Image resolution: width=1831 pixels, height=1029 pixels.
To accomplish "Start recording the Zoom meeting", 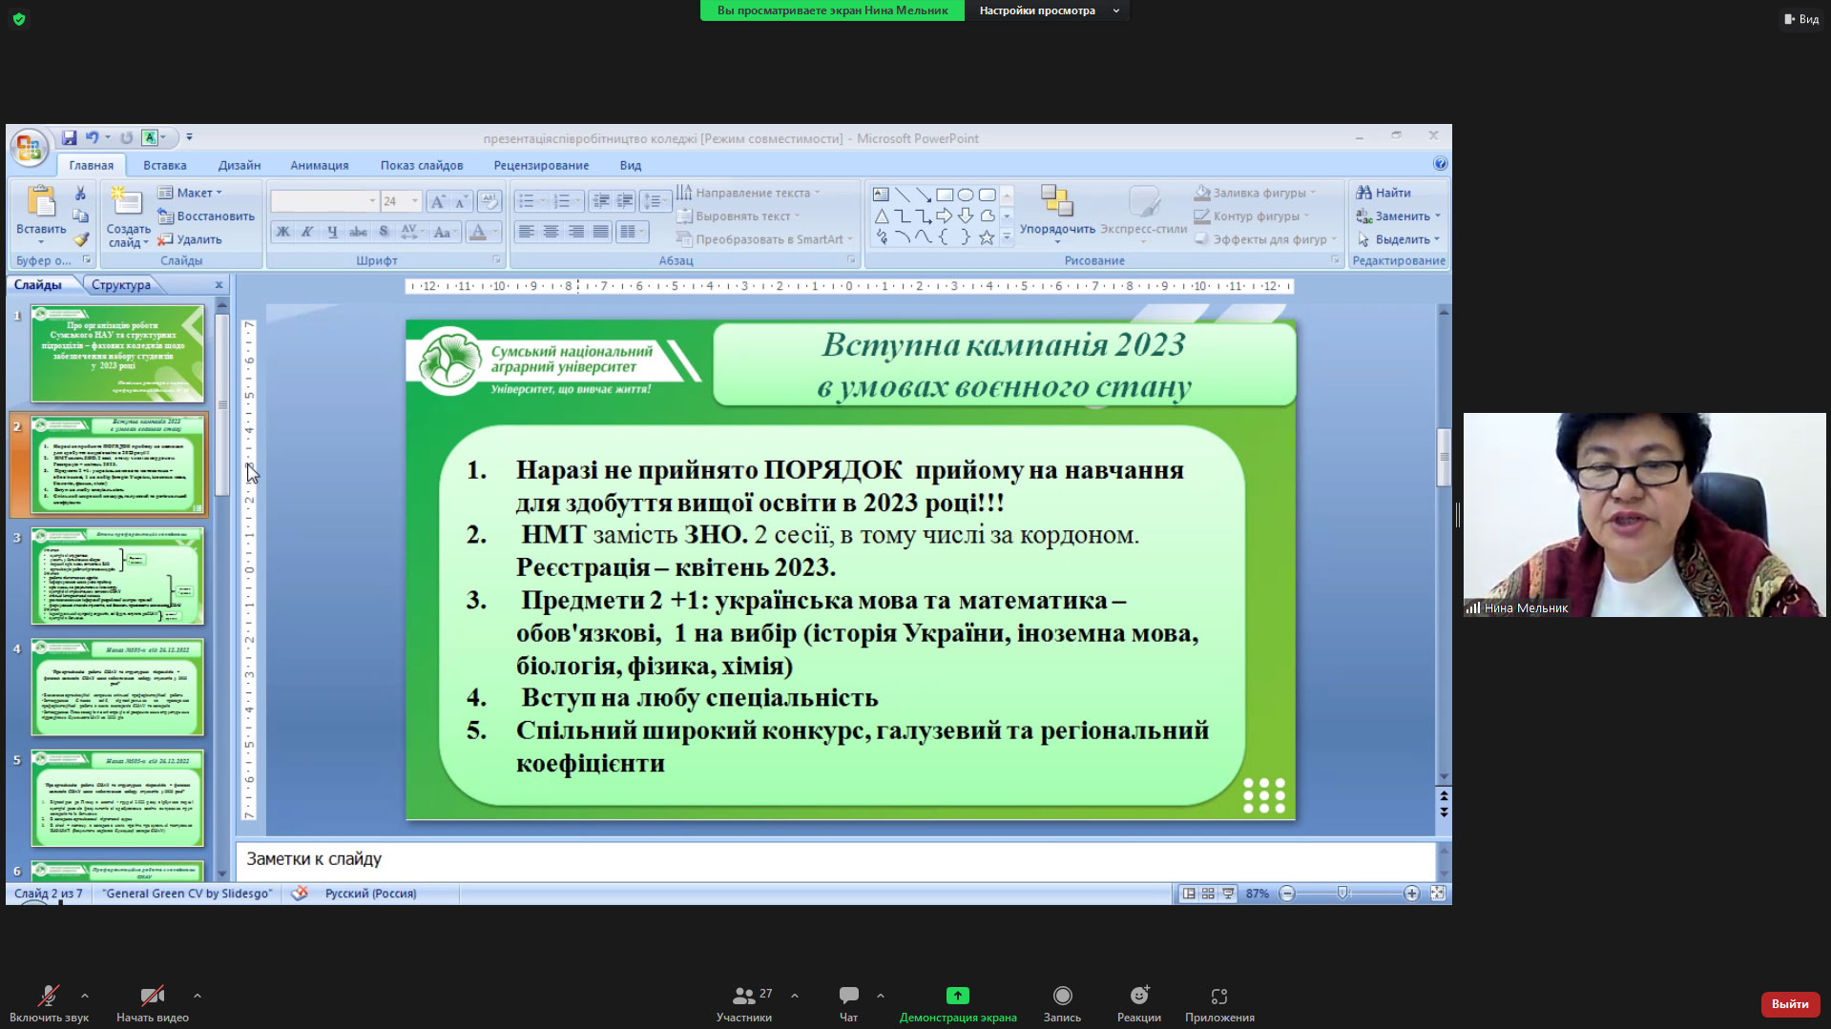I will [1062, 1004].
